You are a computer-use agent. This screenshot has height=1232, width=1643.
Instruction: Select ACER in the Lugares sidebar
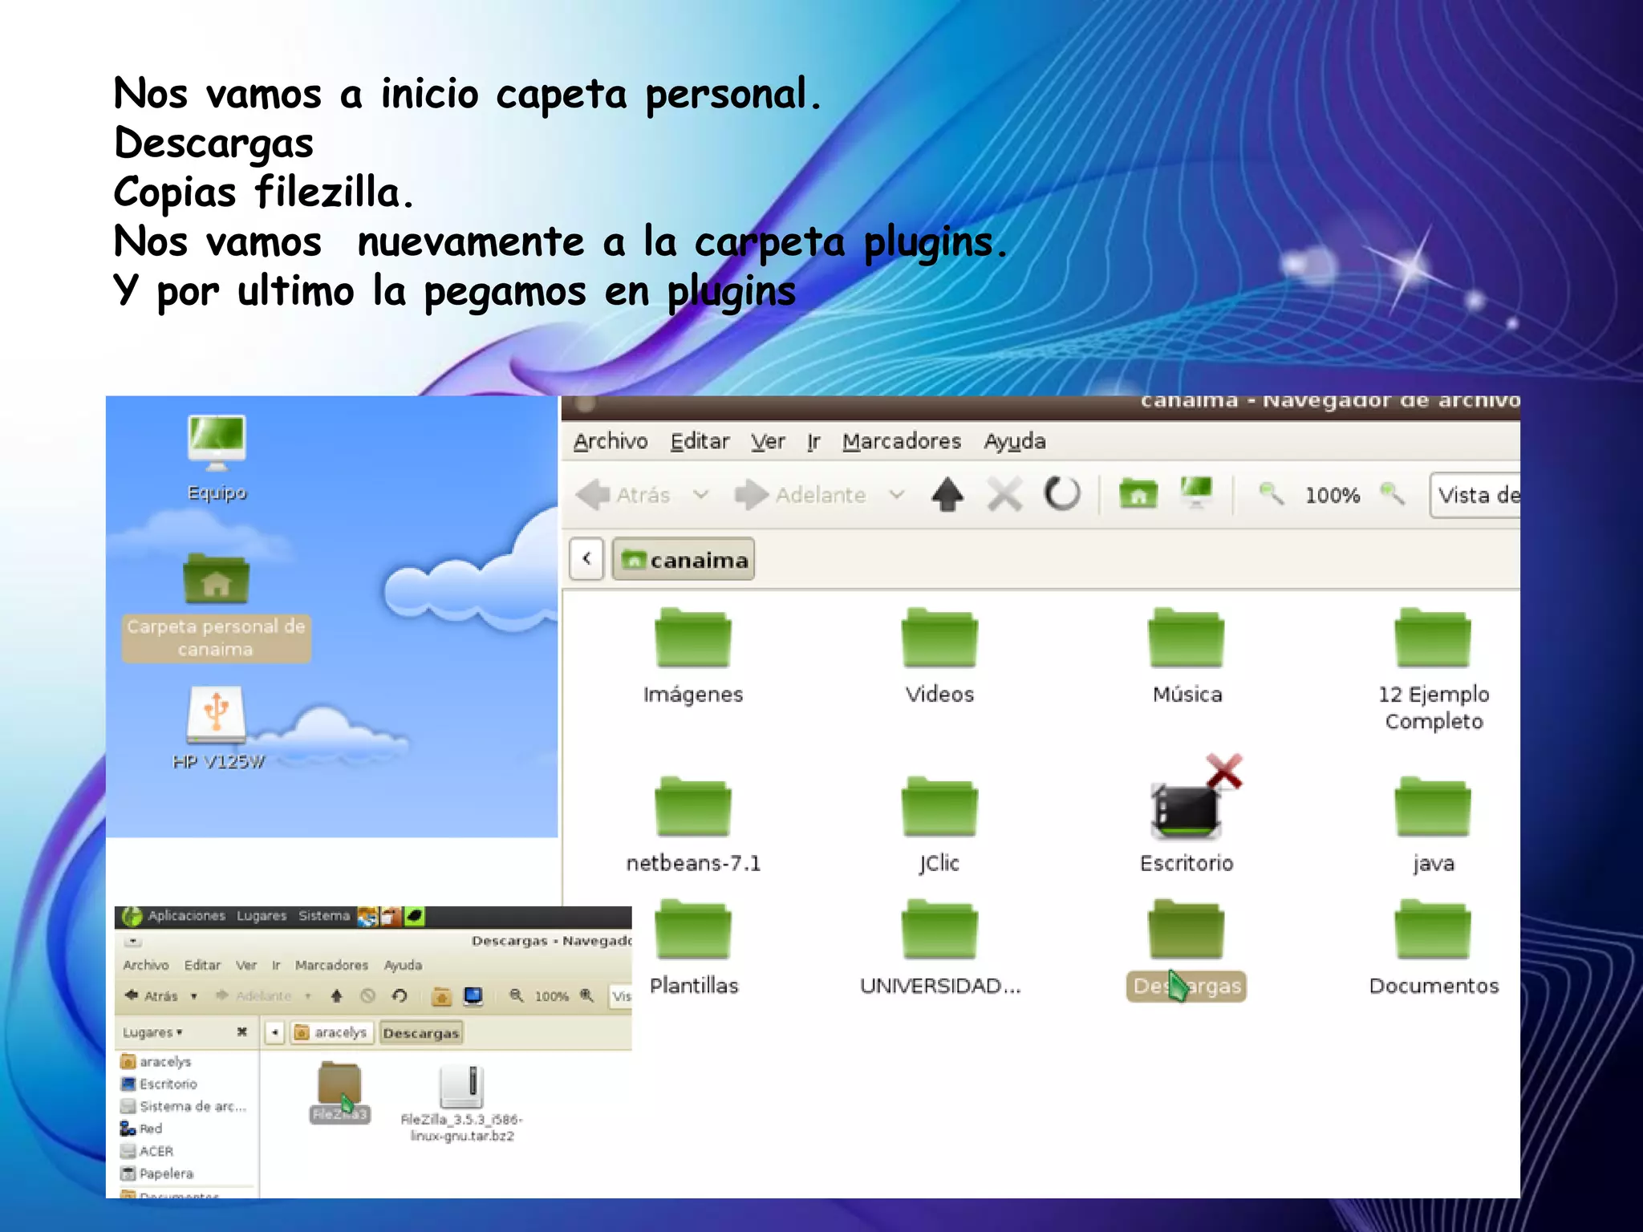(147, 1152)
